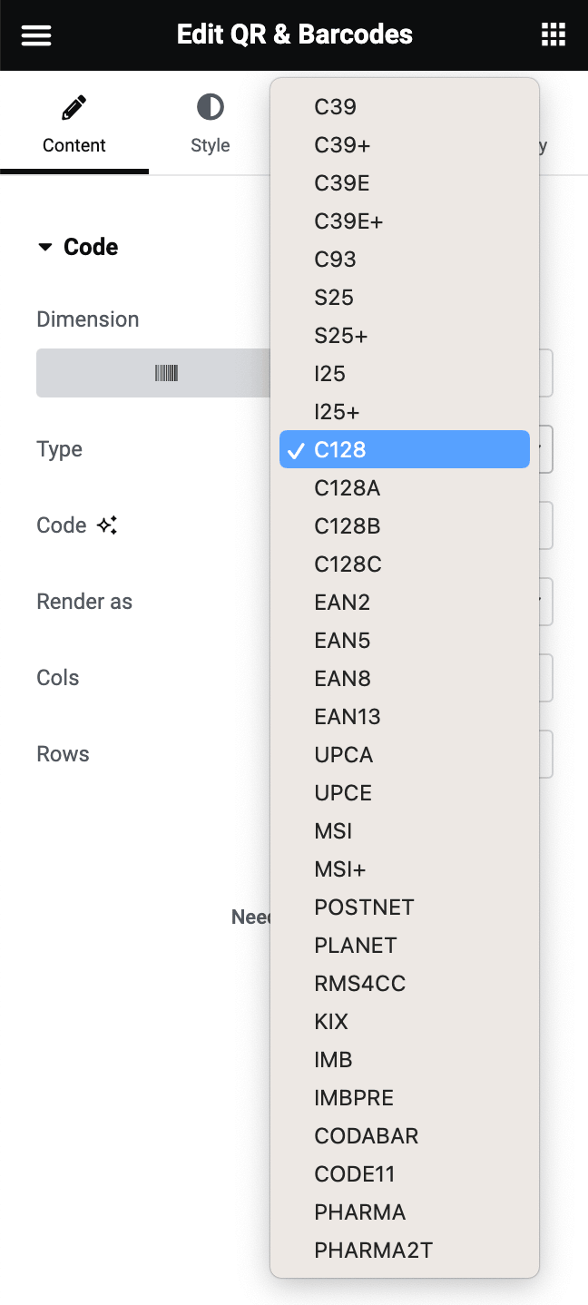Pick CODABAR barcode type
The image size is (588, 1305).
(x=366, y=1136)
